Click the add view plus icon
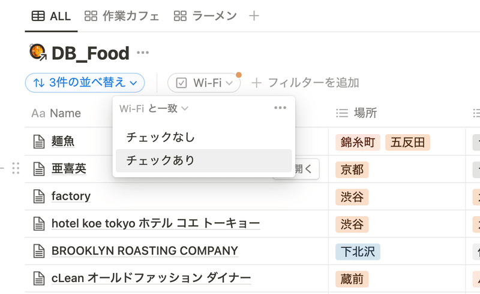The image size is (480, 294). (254, 16)
